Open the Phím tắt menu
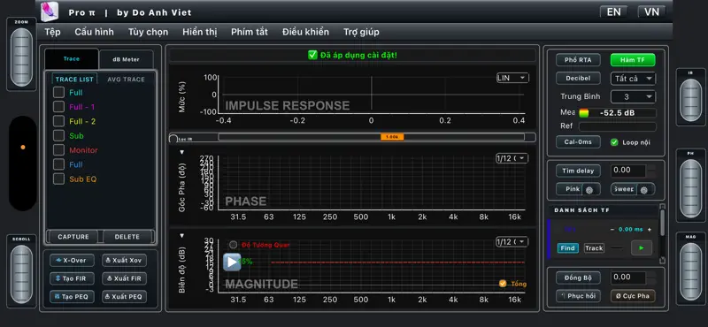This screenshot has height=327, width=708. [250, 32]
